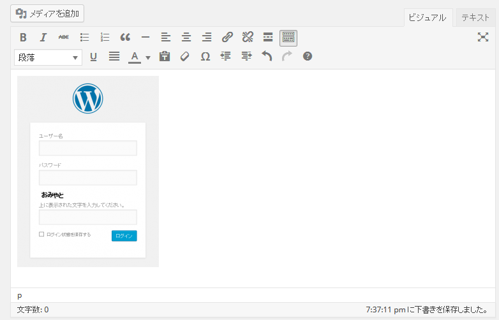The width and height of the screenshot is (499, 320).
Task: Toggle bold formatting
Action: point(23,37)
